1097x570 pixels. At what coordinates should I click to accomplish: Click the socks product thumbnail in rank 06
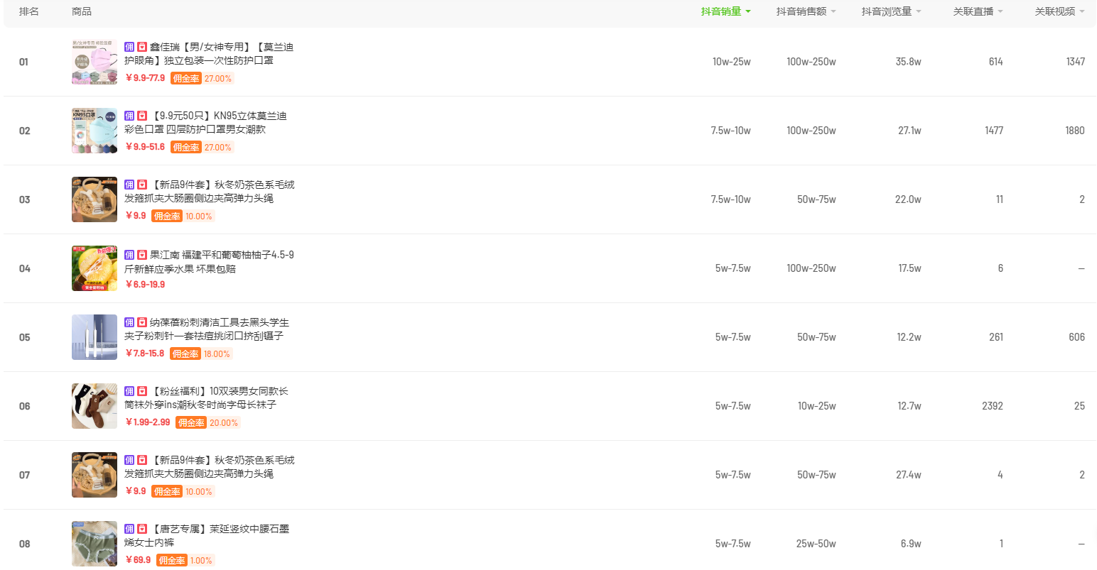point(94,406)
